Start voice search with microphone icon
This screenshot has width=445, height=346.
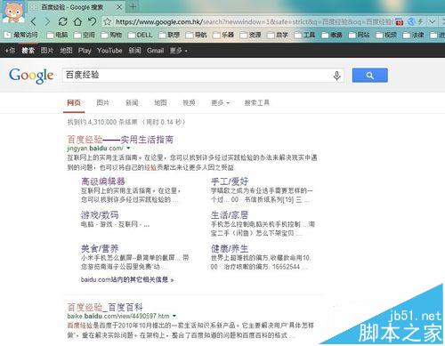(x=336, y=76)
